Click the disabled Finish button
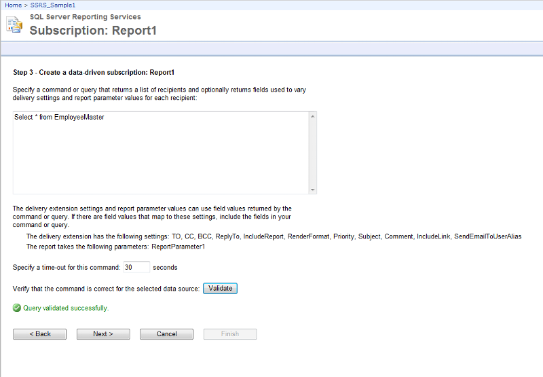 pyautogui.click(x=230, y=334)
